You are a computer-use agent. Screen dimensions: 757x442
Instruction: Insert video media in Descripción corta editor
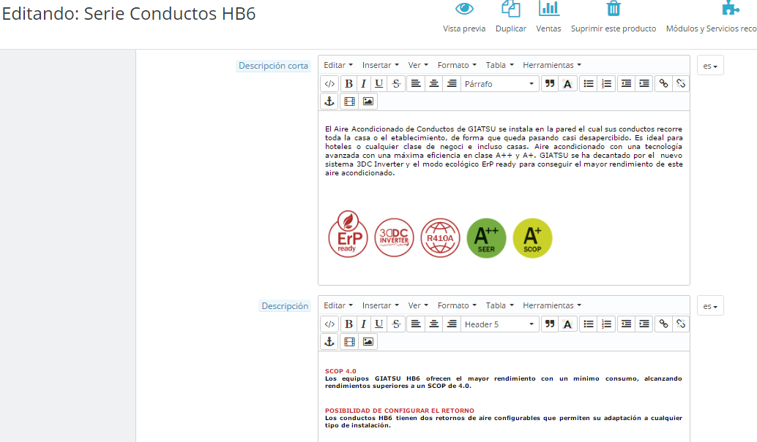click(349, 102)
